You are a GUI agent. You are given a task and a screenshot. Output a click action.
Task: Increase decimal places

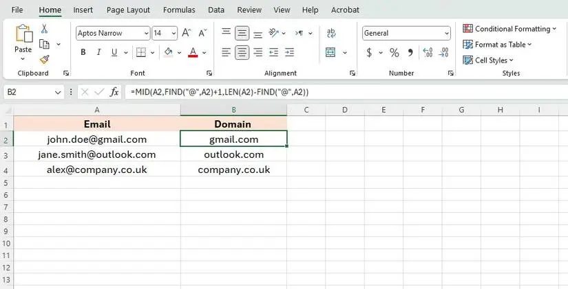(428, 53)
